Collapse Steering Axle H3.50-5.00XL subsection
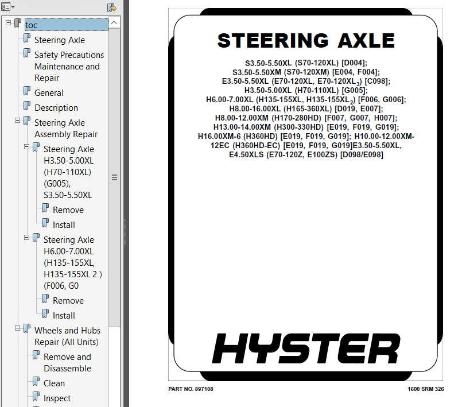Image resolution: width=462 pixels, height=407 pixels. coord(26,147)
